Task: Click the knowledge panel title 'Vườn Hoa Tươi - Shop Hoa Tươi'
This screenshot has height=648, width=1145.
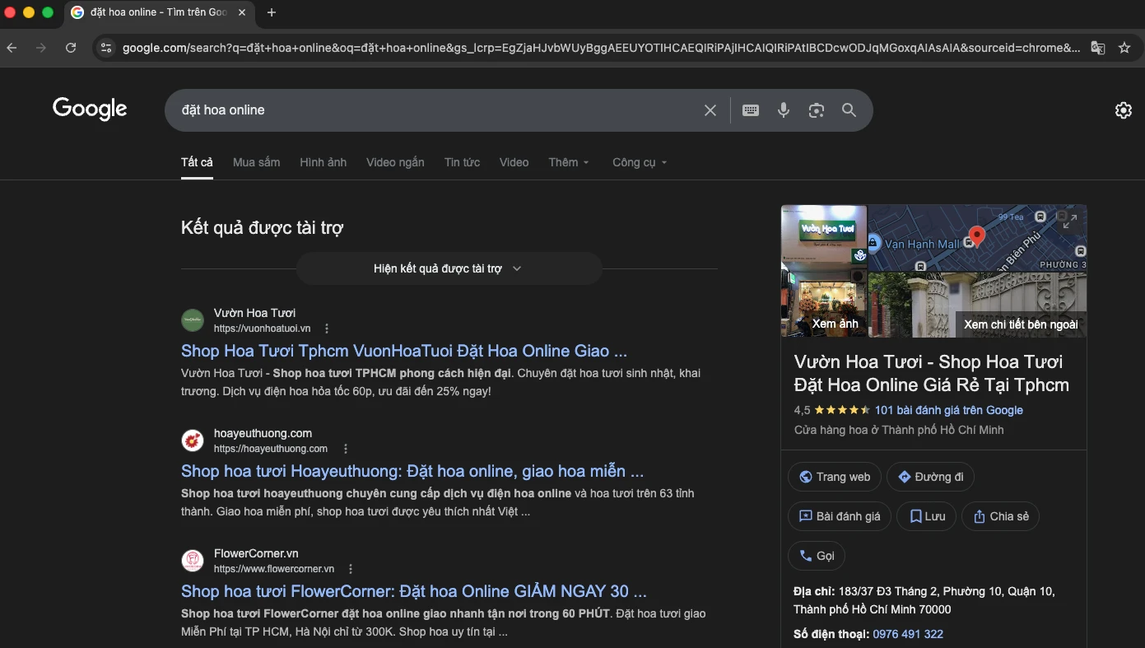Action: (932, 373)
